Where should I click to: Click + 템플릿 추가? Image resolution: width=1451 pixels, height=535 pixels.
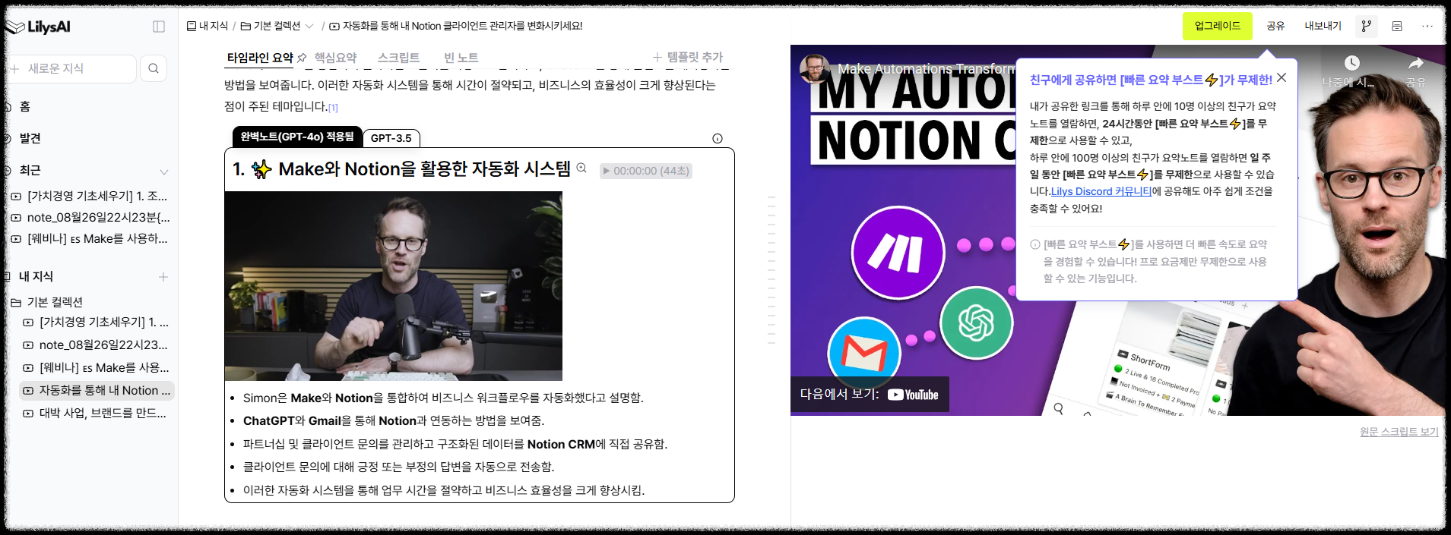coord(688,57)
